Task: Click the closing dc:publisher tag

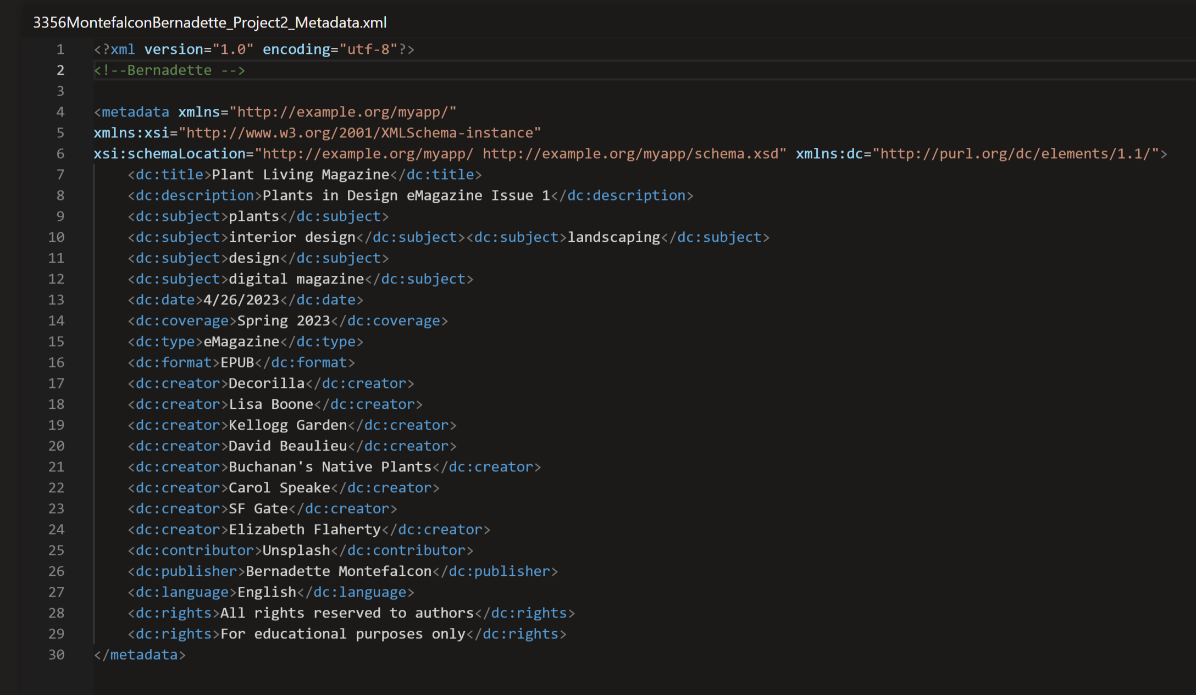Action: [495, 571]
